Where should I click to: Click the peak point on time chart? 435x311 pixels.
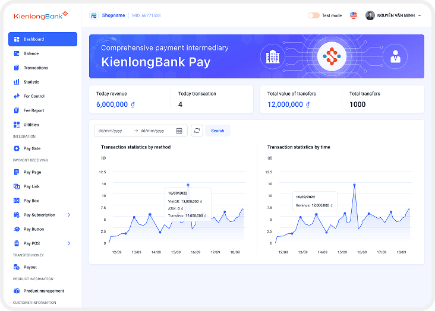[354, 185]
